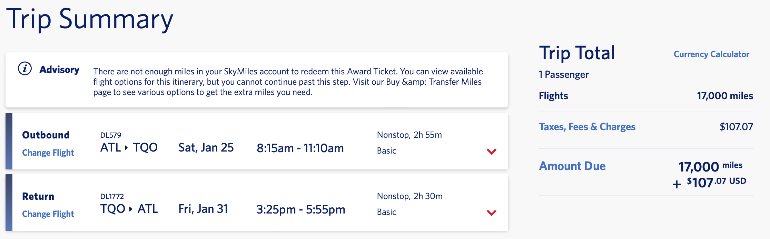Expand the Outbound flight details chevron
770x239 pixels.
[x=491, y=152]
